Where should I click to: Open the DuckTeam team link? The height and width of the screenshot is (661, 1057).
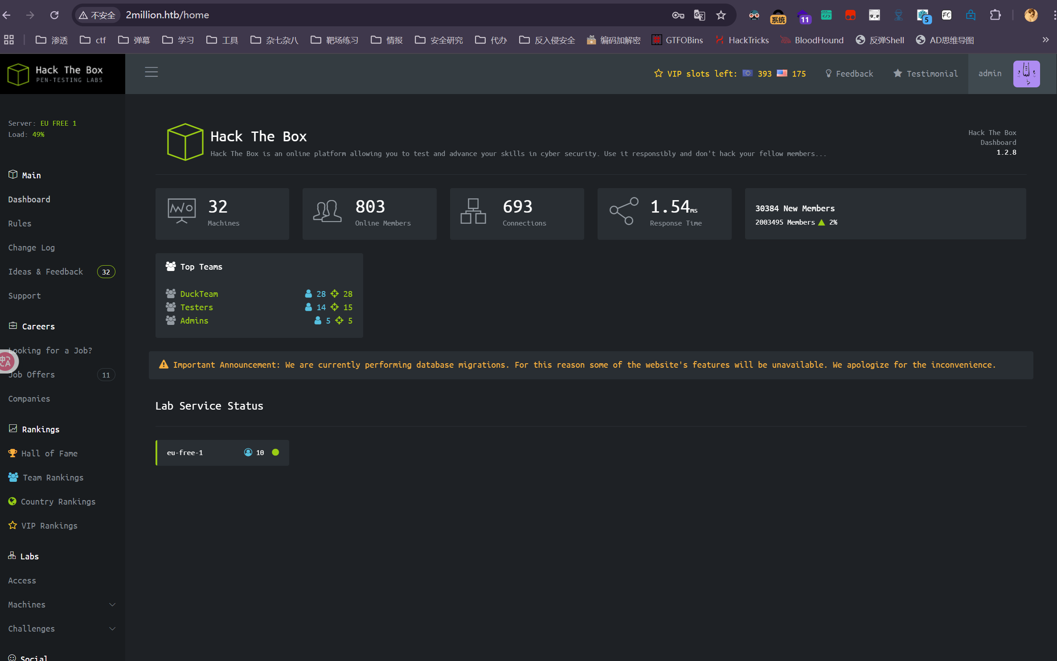click(x=199, y=294)
